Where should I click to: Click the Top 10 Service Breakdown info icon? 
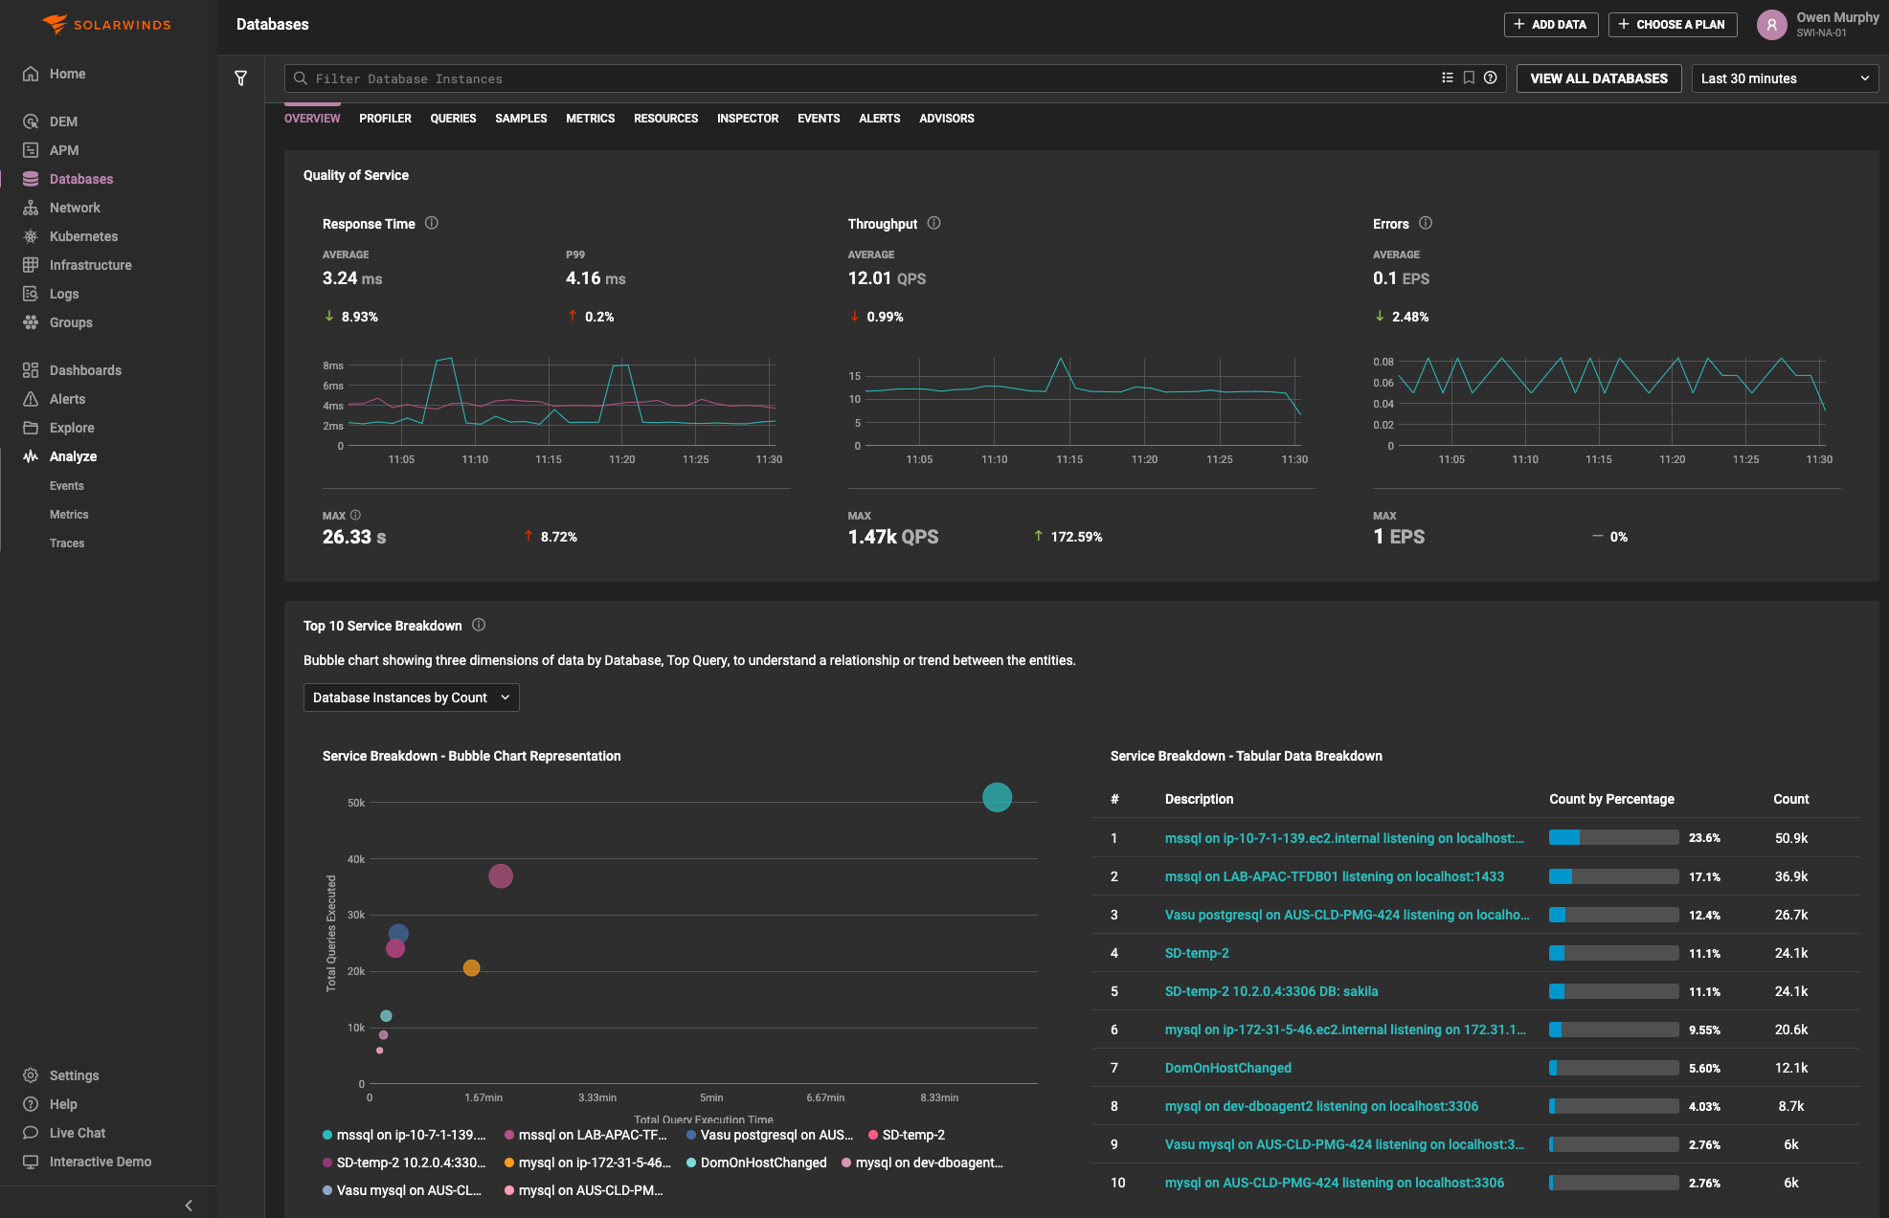[479, 625]
